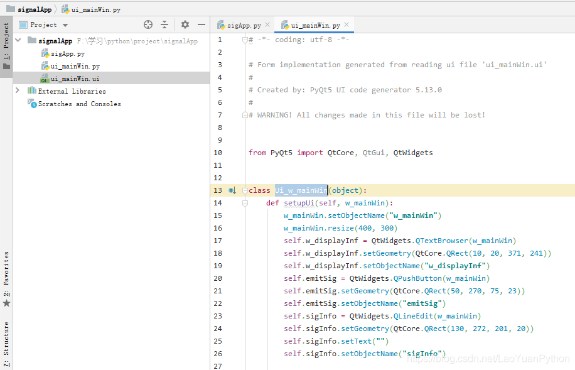Close the ui_mainWin.py tab
575x370 pixels.
pyautogui.click(x=347, y=24)
